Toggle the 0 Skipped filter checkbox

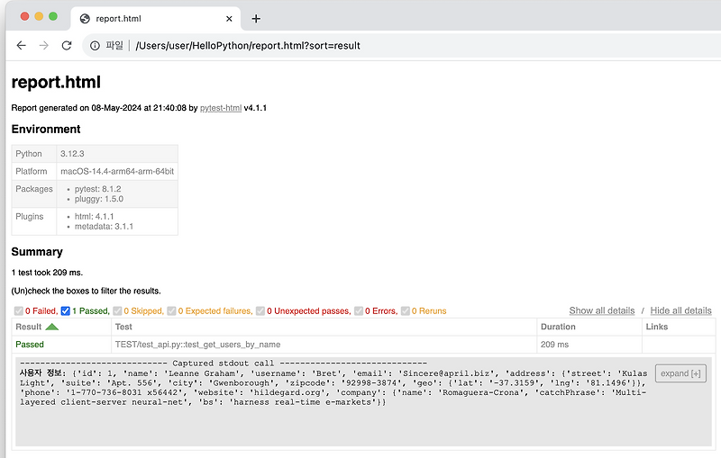coord(117,311)
